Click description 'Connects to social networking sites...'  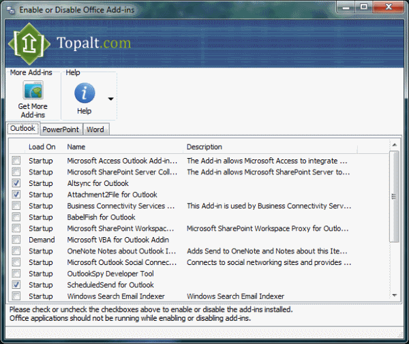tap(269, 262)
